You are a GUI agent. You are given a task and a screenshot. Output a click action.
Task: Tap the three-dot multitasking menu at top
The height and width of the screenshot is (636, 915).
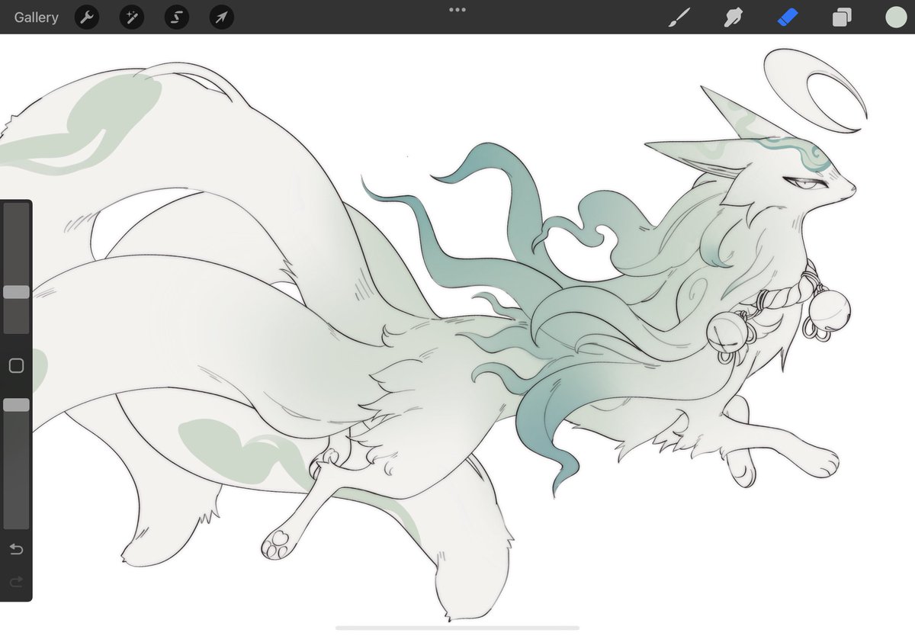click(457, 10)
